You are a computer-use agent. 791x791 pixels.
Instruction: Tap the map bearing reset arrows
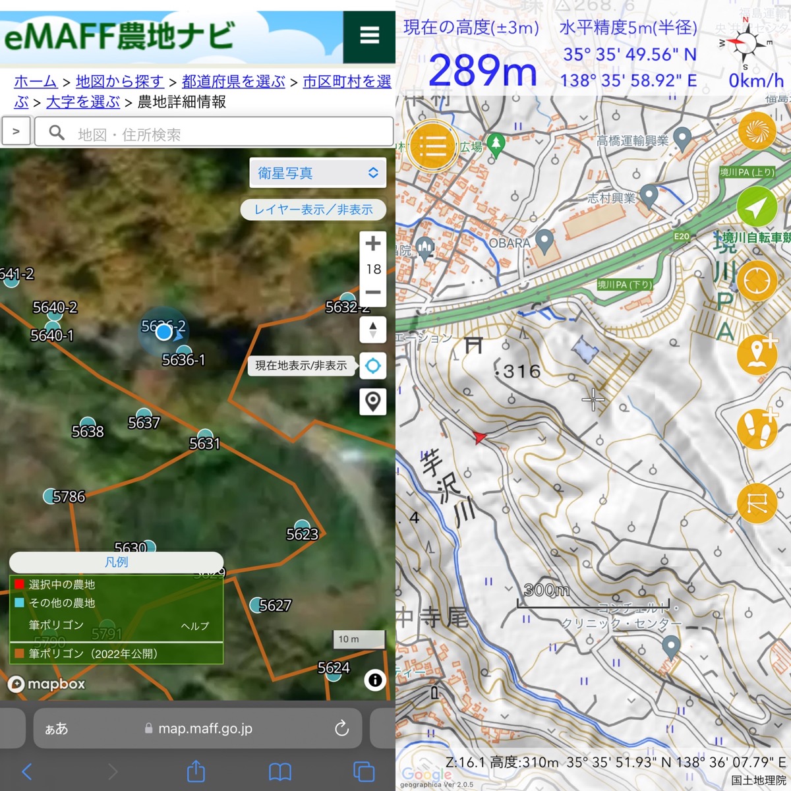373,330
